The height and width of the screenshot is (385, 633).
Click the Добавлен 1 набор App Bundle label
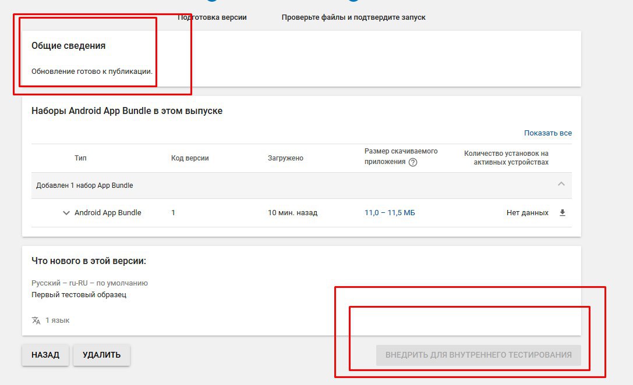point(84,186)
